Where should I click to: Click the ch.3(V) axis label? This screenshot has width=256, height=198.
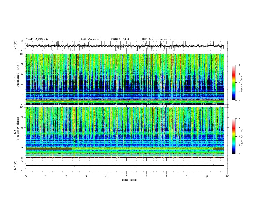tap(16, 166)
